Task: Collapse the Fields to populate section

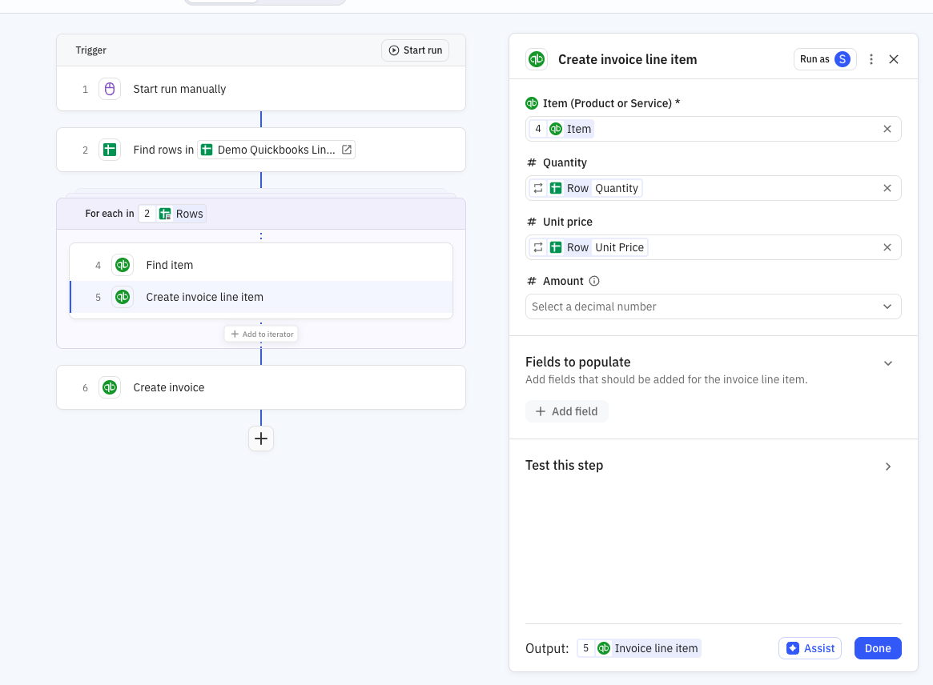Action: coord(888,363)
